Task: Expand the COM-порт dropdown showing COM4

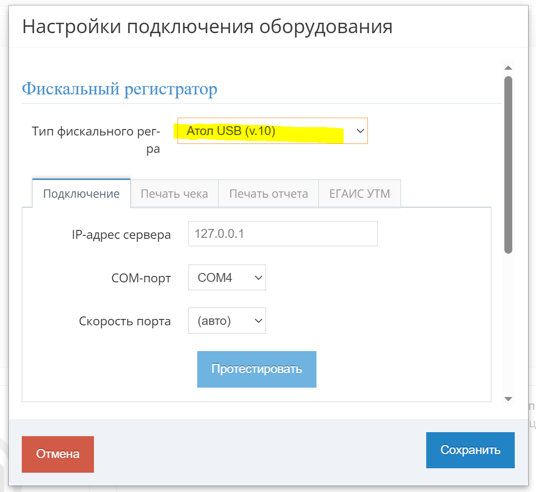Action: pos(227,277)
